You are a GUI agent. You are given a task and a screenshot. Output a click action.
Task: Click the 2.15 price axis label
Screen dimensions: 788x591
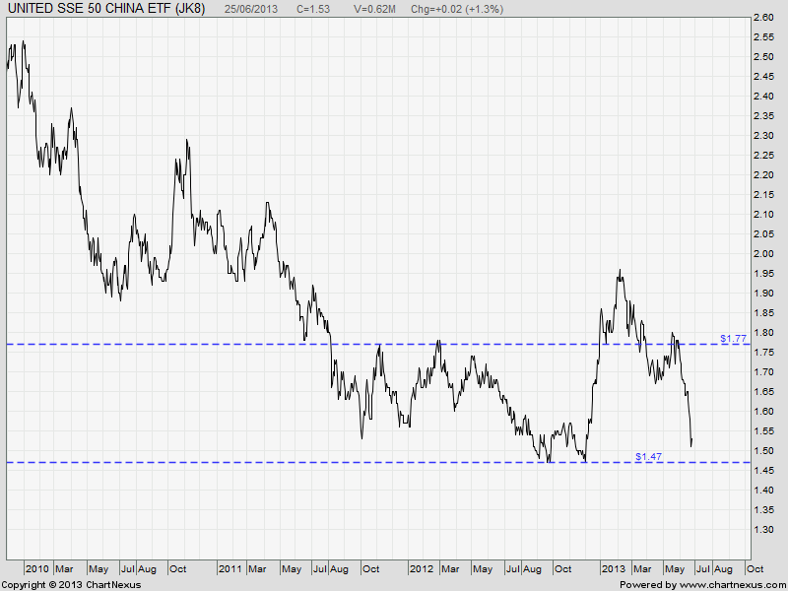tap(763, 194)
